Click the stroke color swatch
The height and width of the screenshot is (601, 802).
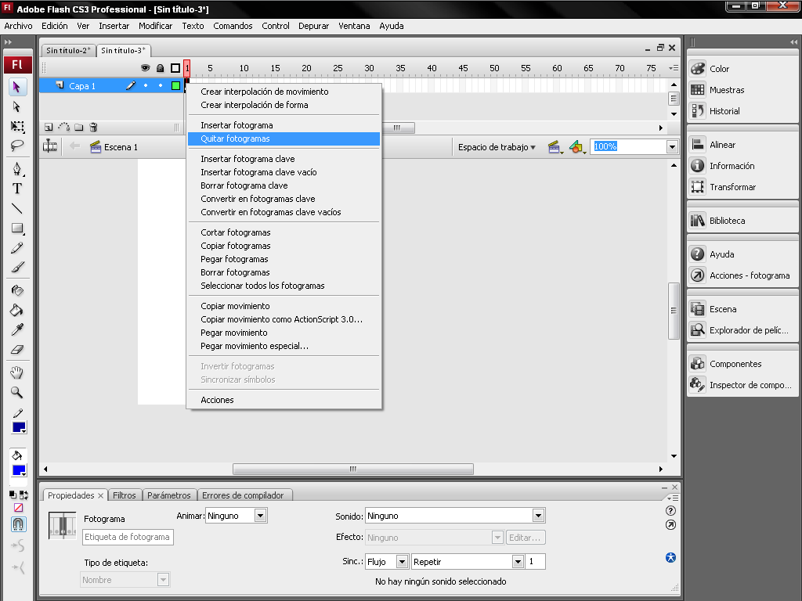tap(19, 428)
